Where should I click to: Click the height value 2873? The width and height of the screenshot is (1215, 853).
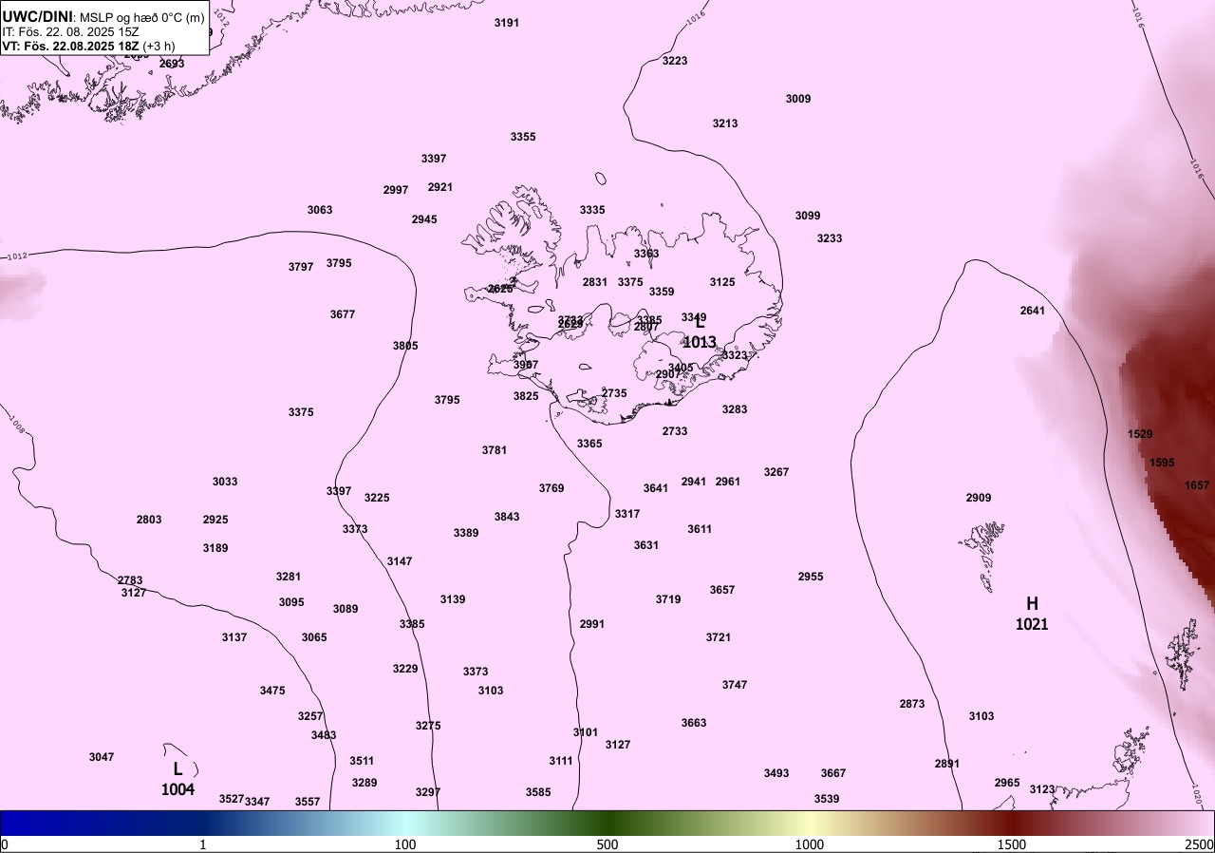pyautogui.click(x=912, y=704)
